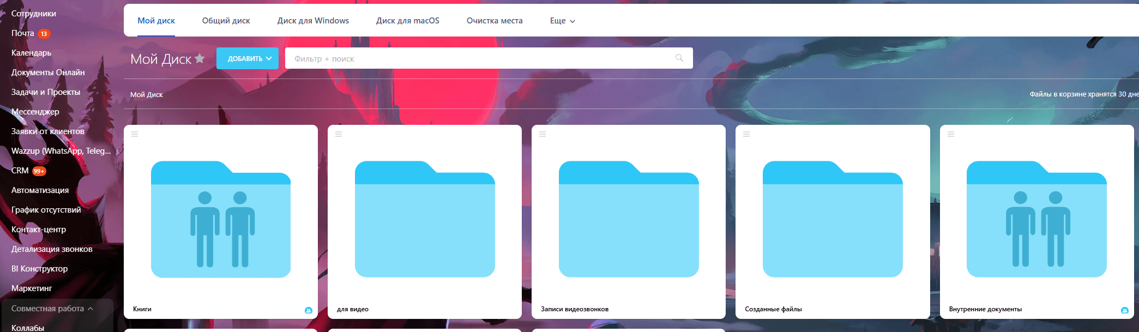
Task: Open Задачи и Проекты in the sidebar
Action: click(x=46, y=92)
